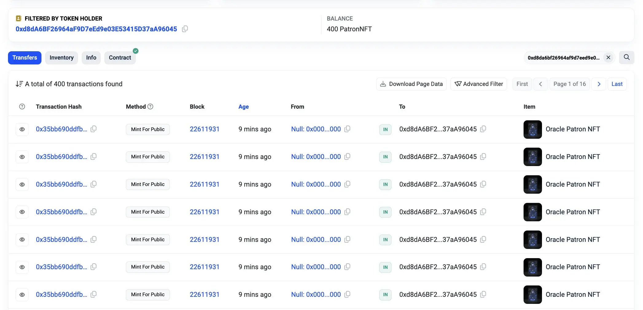643x310 pixels.
Task: Open the Contract tab
Action: click(x=120, y=57)
